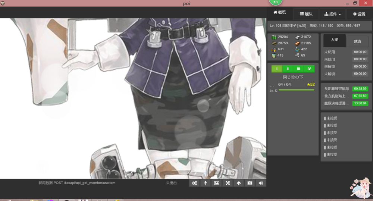This screenshot has width=373, height=201.
Task: Switch to the 舰队 fleet tab
Action: (306, 14)
